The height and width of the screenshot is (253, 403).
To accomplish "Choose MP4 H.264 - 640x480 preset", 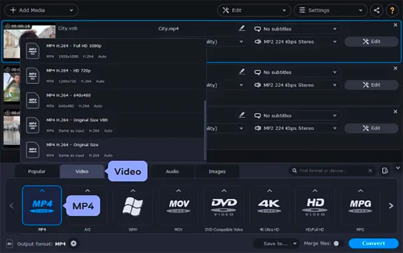I will (x=112, y=100).
